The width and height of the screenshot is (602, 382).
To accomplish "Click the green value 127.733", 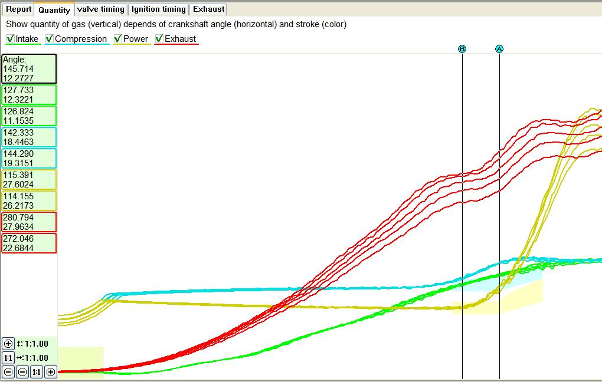I will coord(18,90).
